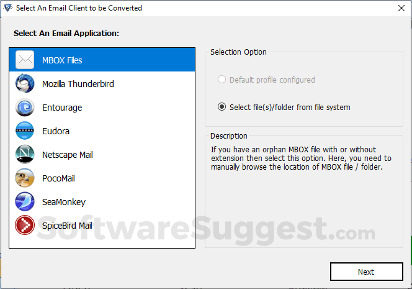This screenshot has width=412, height=289.
Task: Click the Eudora icon
Action: click(x=25, y=131)
